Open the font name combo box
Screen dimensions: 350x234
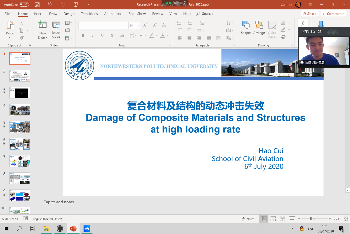point(103,25)
